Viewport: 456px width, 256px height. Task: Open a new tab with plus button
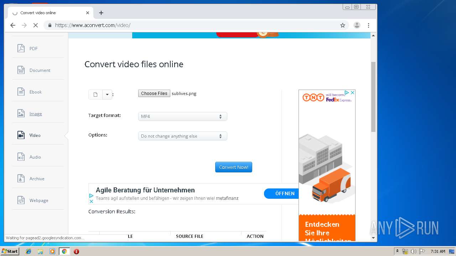coord(101,13)
